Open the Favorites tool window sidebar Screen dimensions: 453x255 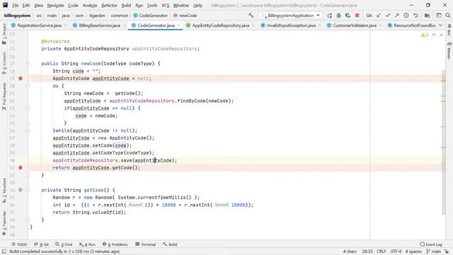[4, 223]
